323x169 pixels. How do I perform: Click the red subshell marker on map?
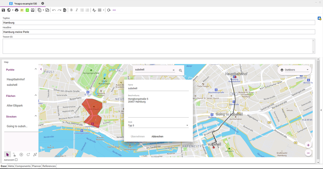214,147
